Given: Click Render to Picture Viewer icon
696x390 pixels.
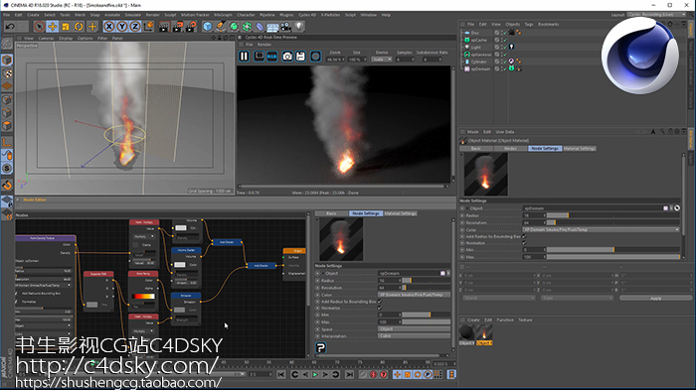Looking at the screenshot, I should (178, 27).
